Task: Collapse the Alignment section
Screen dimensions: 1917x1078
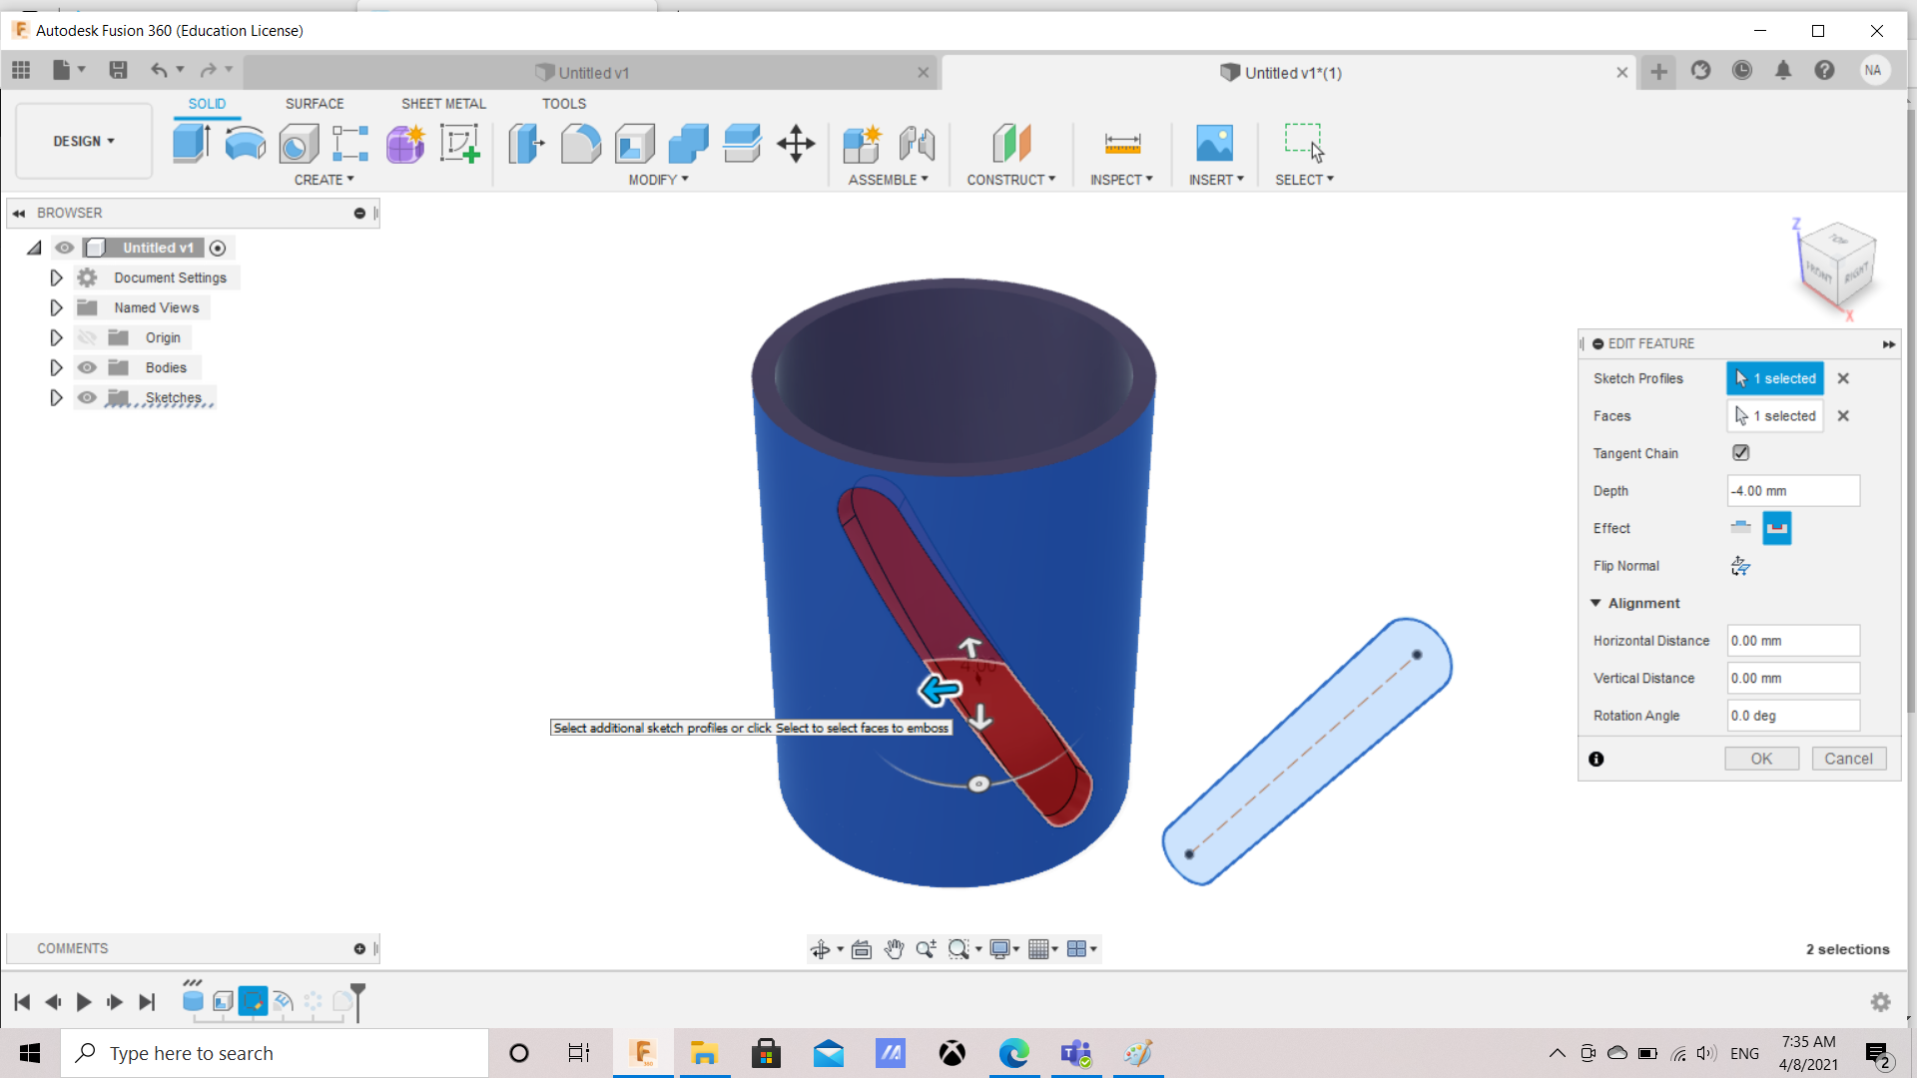Action: 1596,603
